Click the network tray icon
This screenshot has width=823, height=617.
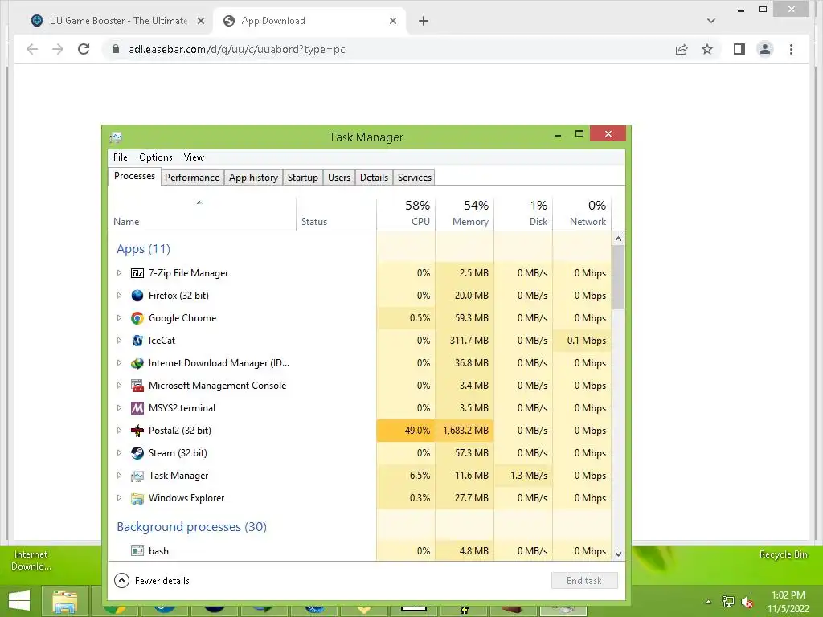click(728, 602)
